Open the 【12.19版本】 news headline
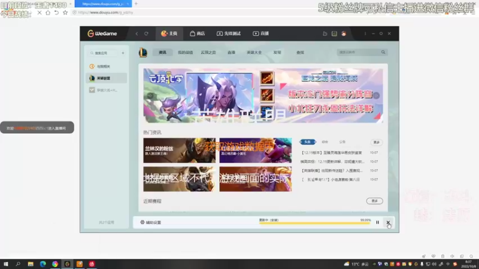 [x=332, y=152]
